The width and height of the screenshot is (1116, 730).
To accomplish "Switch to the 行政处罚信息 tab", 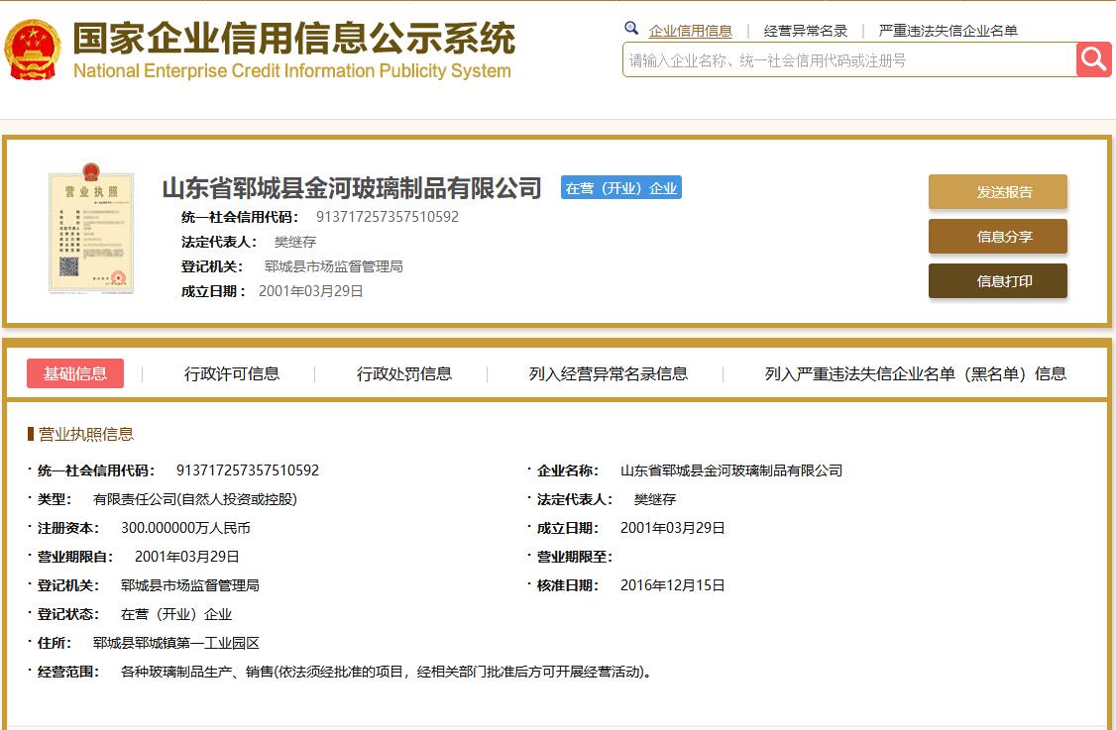I will coord(403,373).
